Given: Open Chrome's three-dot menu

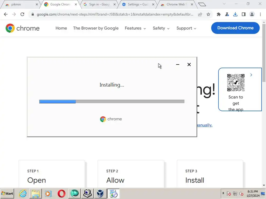Looking at the screenshot, I should (260, 15).
